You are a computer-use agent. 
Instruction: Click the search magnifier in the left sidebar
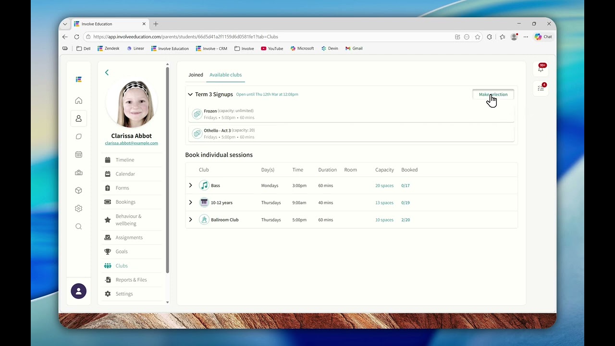pyautogui.click(x=79, y=226)
